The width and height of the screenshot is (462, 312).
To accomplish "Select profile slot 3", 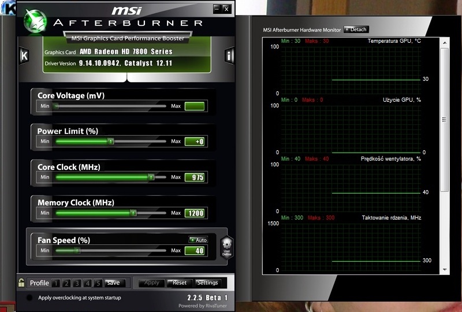I will (77, 283).
